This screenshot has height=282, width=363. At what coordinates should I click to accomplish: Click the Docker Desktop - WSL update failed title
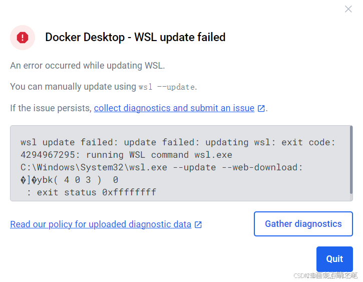(x=135, y=37)
